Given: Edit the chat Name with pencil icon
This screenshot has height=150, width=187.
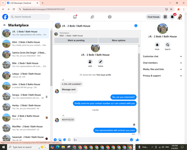Looking at the screenshot, I should (101, 62).
